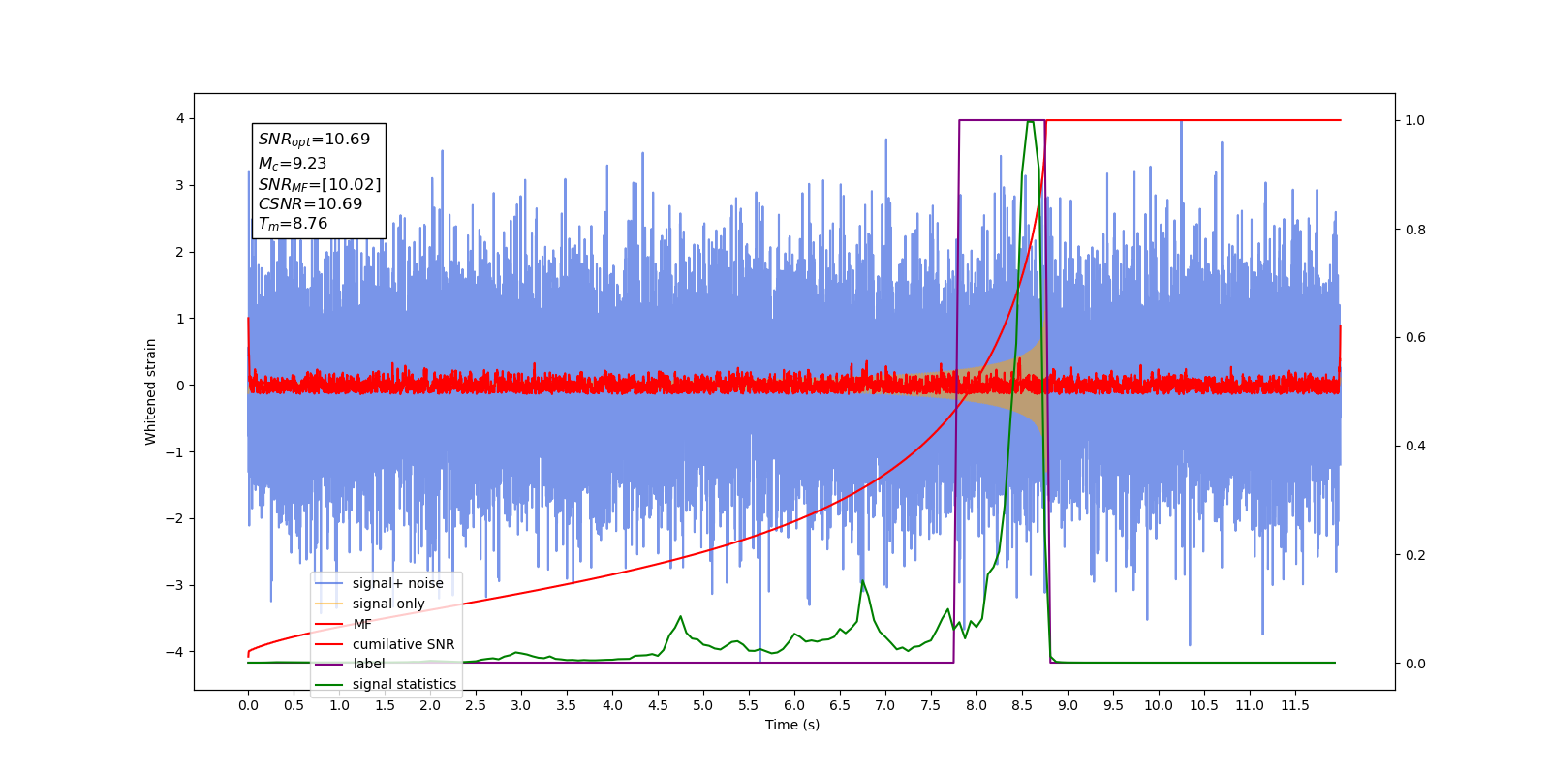Viewport: 1550px width, 775px height.
Task: Click the 6.0 tick on time axis
Action: coord(794,705)
